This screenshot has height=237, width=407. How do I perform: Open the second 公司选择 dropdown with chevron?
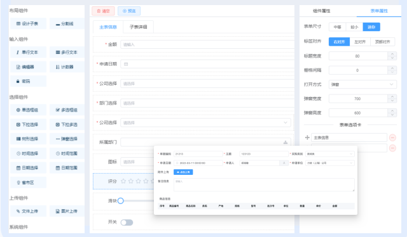pyautogui.click(x=205, y=123)
